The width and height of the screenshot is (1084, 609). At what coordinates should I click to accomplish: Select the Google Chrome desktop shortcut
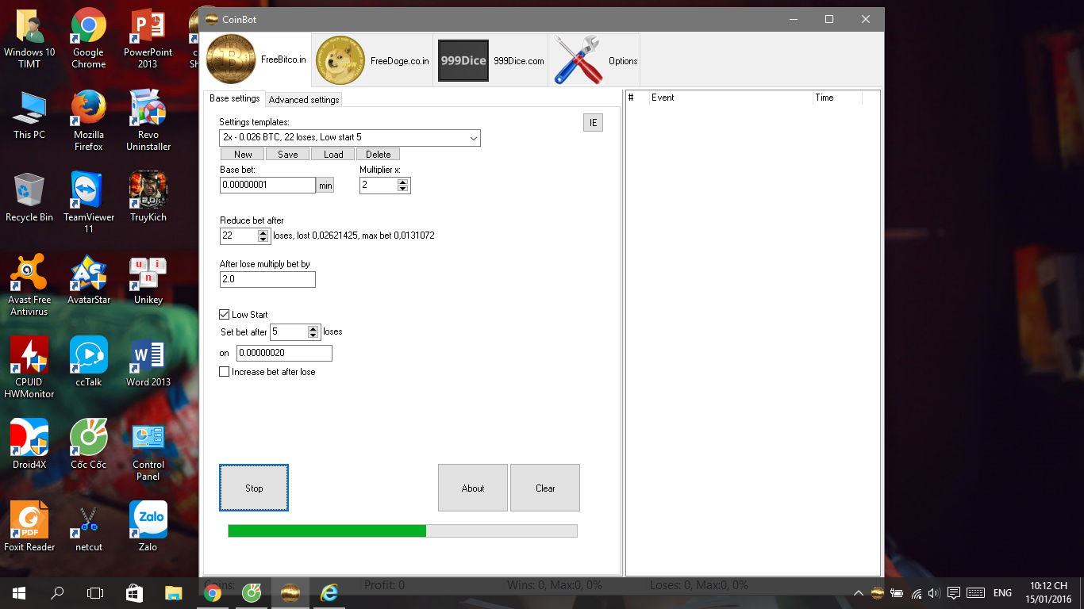click(x=89, y=38)
